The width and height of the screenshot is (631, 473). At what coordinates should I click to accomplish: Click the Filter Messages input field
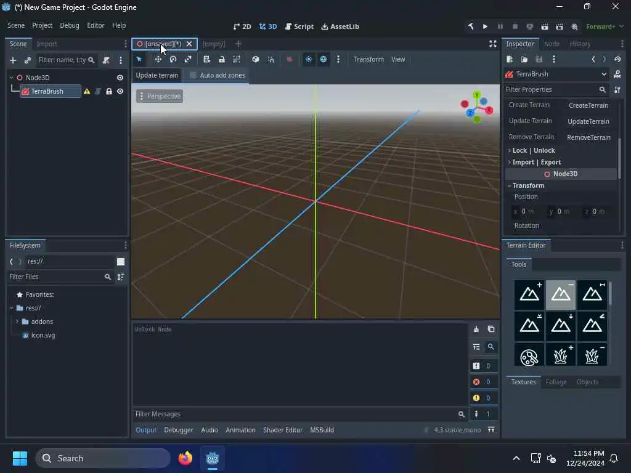pyautogui.click(x=300, y=414)
